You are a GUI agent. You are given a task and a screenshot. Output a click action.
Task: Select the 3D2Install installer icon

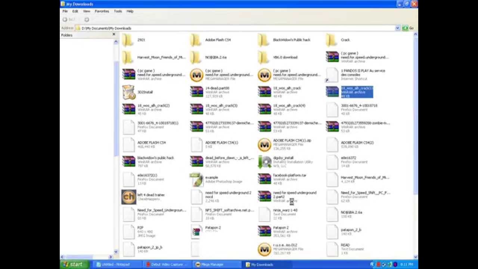[x=128, y=92]
